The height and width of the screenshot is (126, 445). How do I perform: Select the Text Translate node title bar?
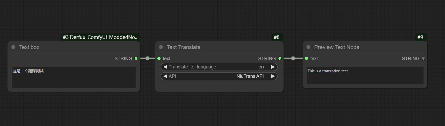219,47
